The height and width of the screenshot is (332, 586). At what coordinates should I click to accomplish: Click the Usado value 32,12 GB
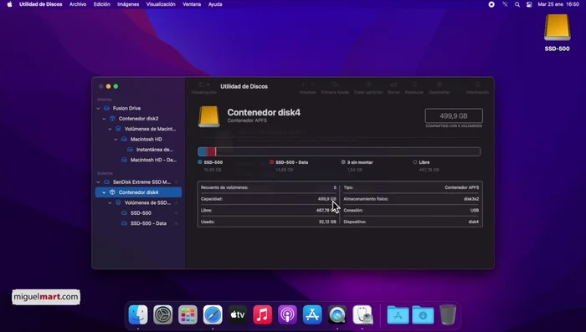pos(327,222)
